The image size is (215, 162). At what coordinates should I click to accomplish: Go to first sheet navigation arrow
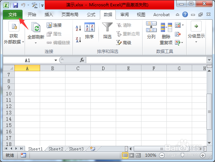click(6, 149)
